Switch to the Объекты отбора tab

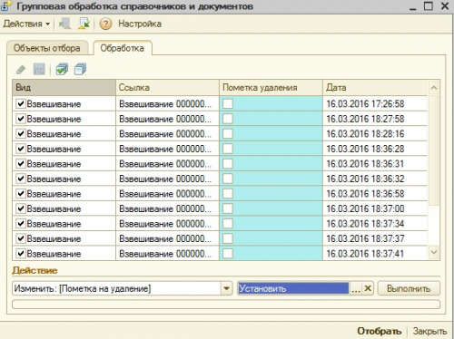47,48
